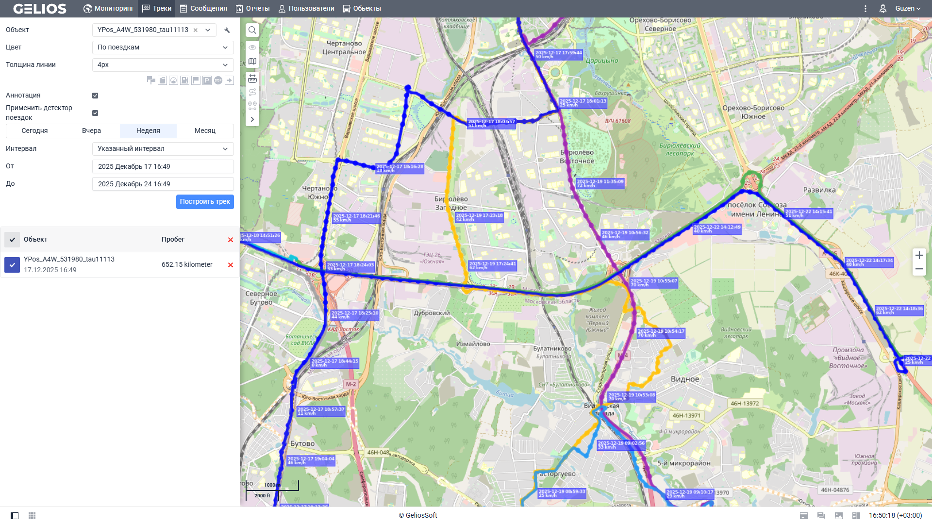Open the Guzen user menu
The image size is (932, 524).
pyautogui.click(x=907, y=9)
